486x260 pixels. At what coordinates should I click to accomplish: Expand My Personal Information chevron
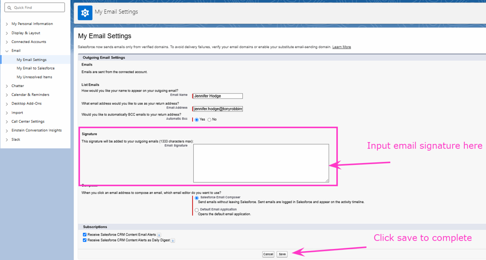point(7,24)
